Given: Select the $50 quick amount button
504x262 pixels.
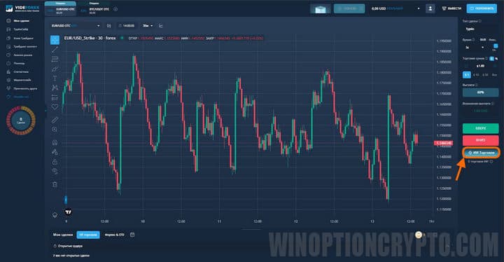Looking at the screenshot, I should point(485,75).
